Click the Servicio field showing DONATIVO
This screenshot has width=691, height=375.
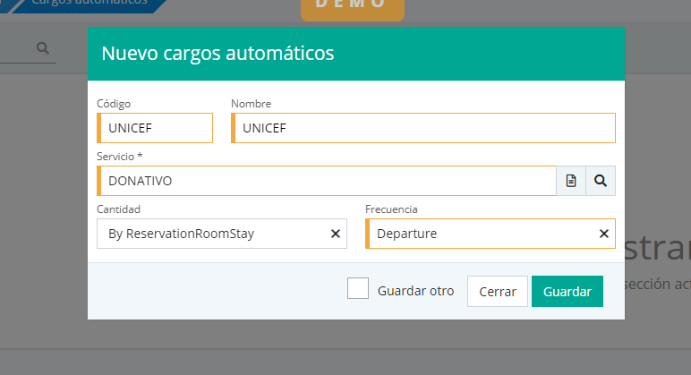coord(327,181)
